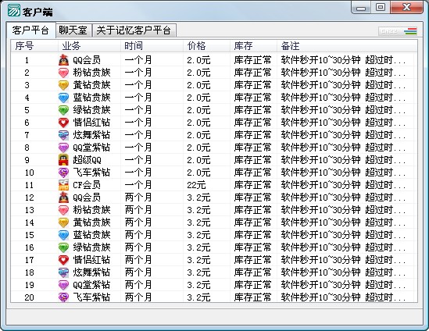Click the 飞车紫钻 icon in row 10
The height and width of the screenshot is (331, 429).
click(x=63, y=173)
